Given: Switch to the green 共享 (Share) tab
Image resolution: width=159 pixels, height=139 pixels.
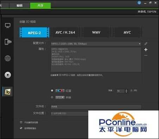Looking at the screenshot, I should coord(40,5).
